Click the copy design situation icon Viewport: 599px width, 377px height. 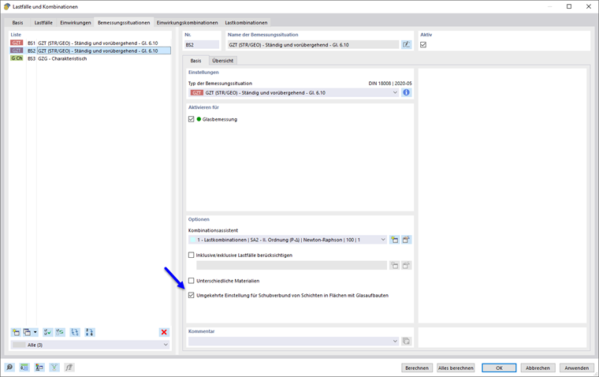coord(27,332)
